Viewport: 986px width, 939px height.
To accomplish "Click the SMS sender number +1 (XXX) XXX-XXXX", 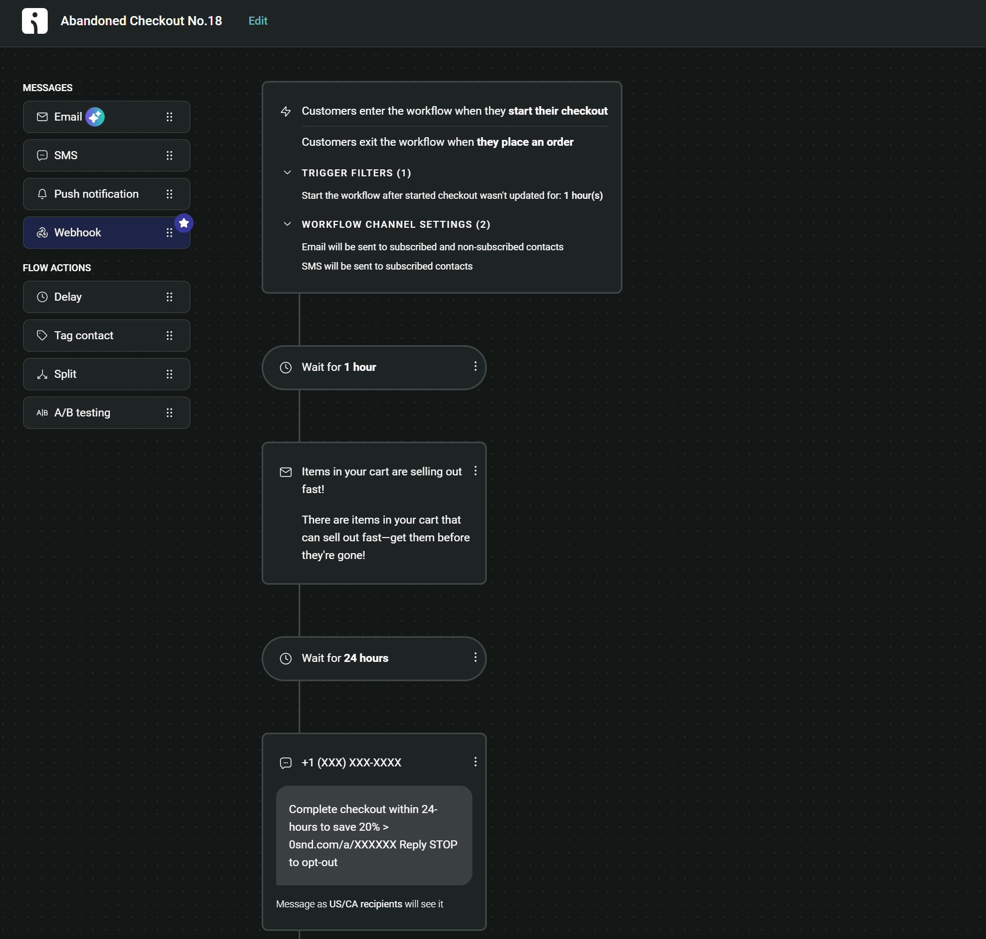I will click(x=352, y=763).
